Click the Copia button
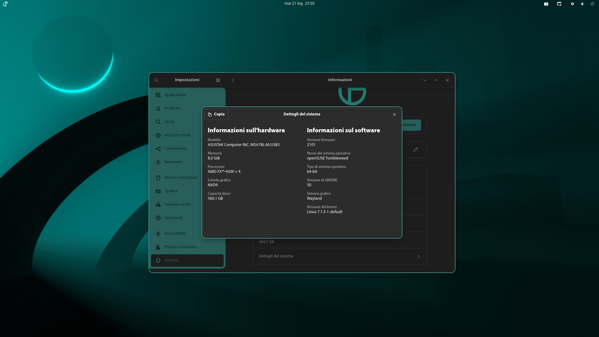This screenshot has height=337, width=599. coord(216,114)
